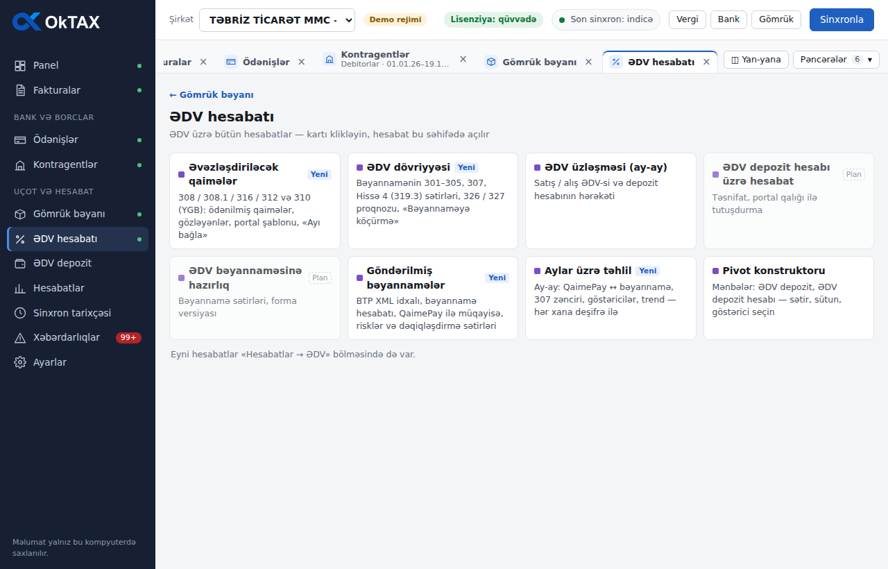Image resolution: width=888 pixels, height=569 pixels.
Task: Toggle the Yan-yana side-by-side view
Action: 756,60
